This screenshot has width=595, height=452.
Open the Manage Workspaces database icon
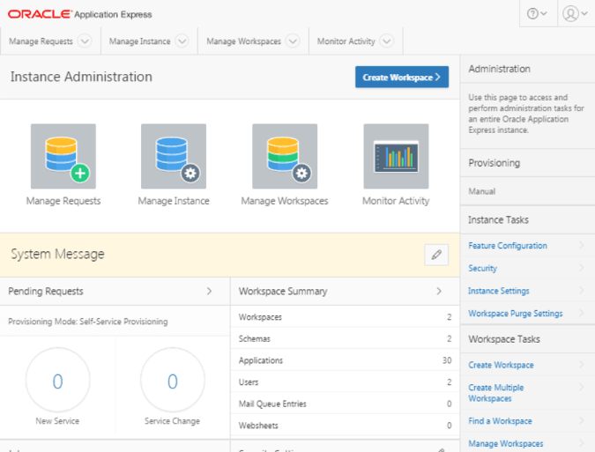(x=285, y=156)
